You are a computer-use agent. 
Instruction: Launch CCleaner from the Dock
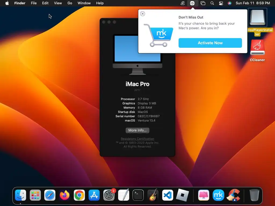coord(233,195)
